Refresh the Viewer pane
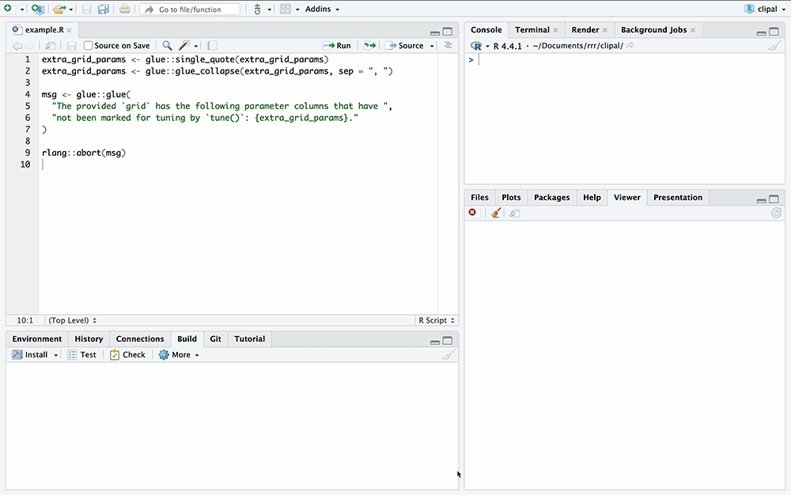 coord(776,213)
